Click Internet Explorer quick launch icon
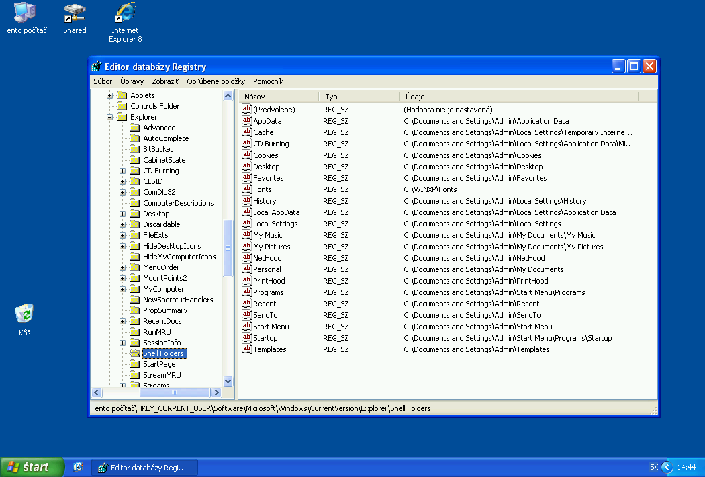705x477 pixels. coord(78,467)
